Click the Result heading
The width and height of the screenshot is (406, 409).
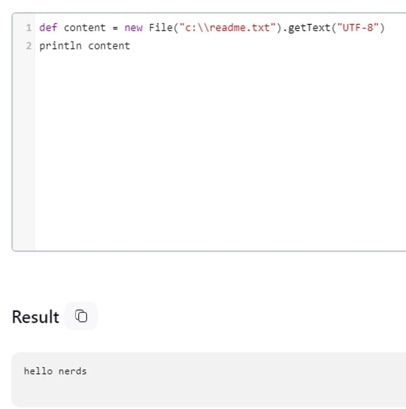coord(35,316)
